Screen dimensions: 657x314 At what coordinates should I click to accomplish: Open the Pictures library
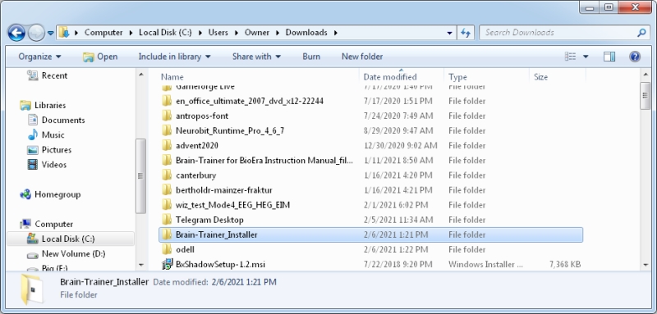pyautogui.click(x=49, y=150)
